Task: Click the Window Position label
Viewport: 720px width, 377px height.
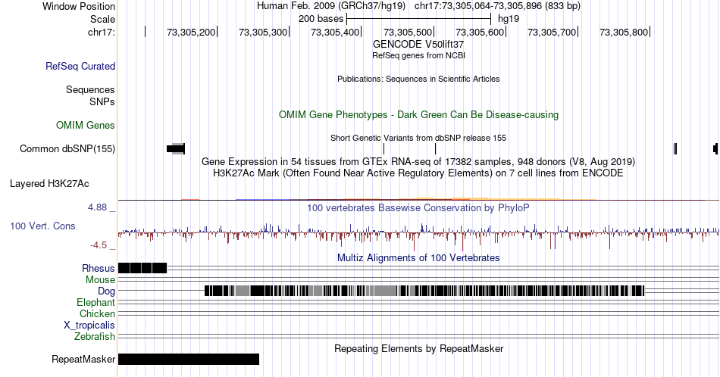Action: [x=79, y=6]
